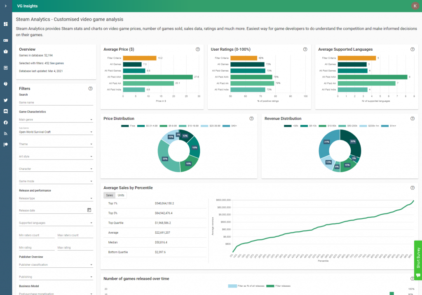This screenshot has width=422, height=295.
Task: Click the user avatar K icon
Action: 415,6
